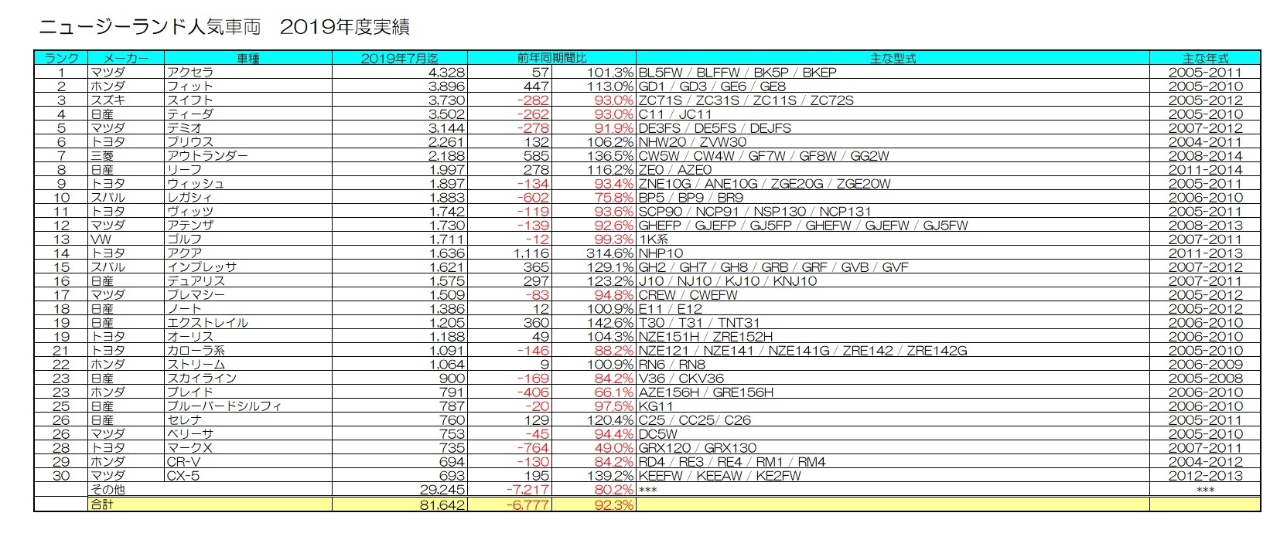The height and width of the screenshot is (540, 1287).
Task: Click the value 29,245 in その他 row
Action: [441, 489]
